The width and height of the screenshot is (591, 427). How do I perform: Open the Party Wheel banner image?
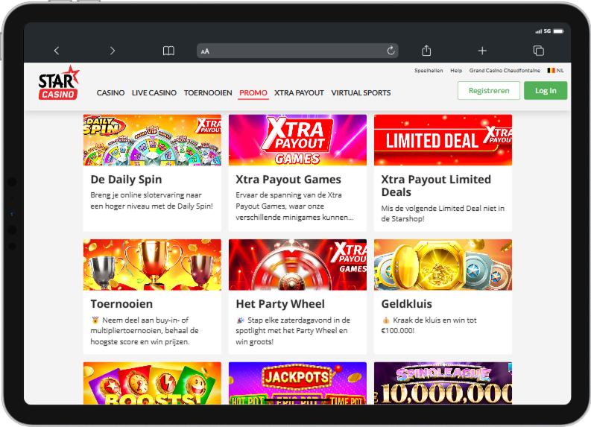[x=297, y=265]
